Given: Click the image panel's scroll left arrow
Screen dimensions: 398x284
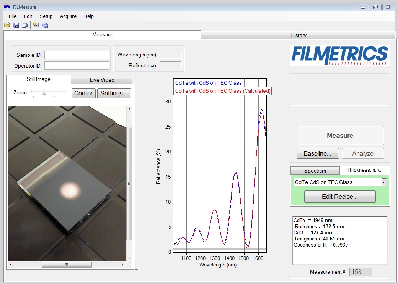Looking at the screenshot, I should (x=11, y=265).
